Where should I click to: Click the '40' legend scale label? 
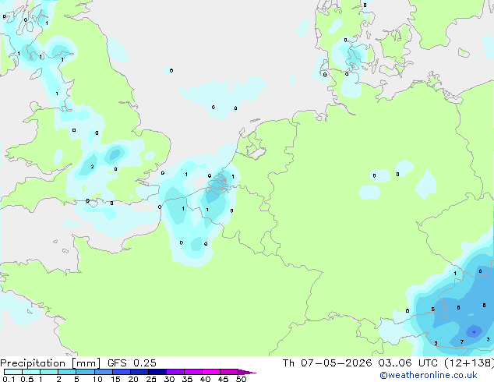(x=205, y=379)
